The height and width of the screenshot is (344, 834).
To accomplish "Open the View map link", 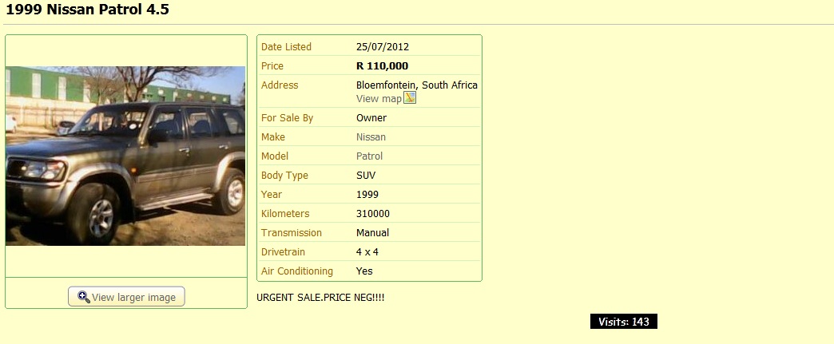I will (x=379, y=98).
